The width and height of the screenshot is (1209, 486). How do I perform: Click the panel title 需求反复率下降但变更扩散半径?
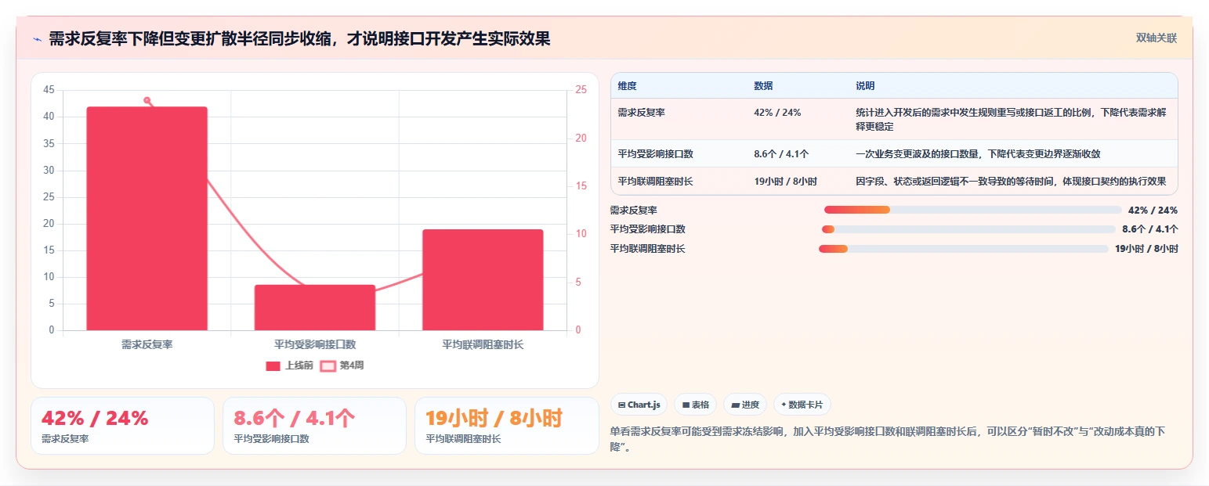(299, 39)
